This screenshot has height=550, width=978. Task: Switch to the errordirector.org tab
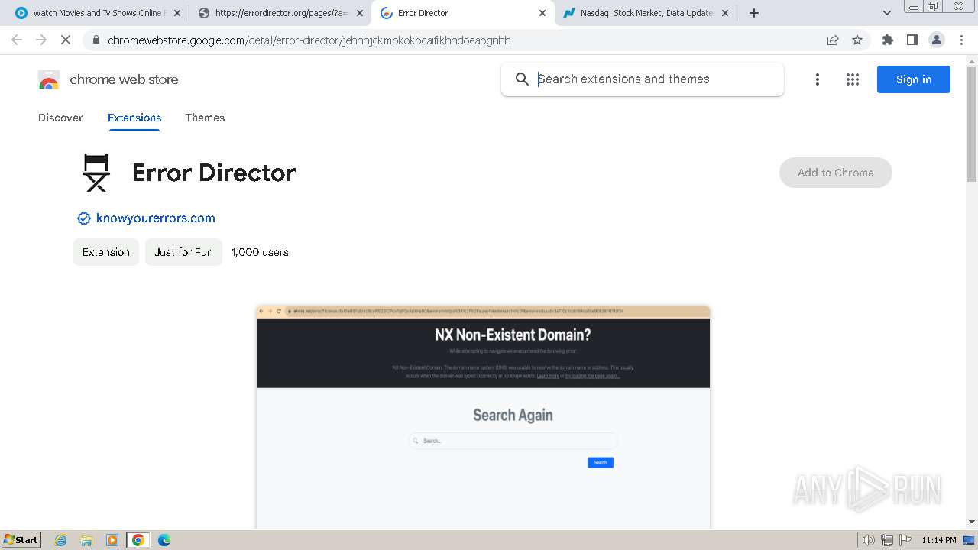[280, 13]
